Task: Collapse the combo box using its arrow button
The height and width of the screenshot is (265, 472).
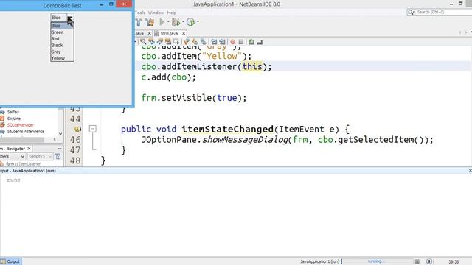Action: 70,18
